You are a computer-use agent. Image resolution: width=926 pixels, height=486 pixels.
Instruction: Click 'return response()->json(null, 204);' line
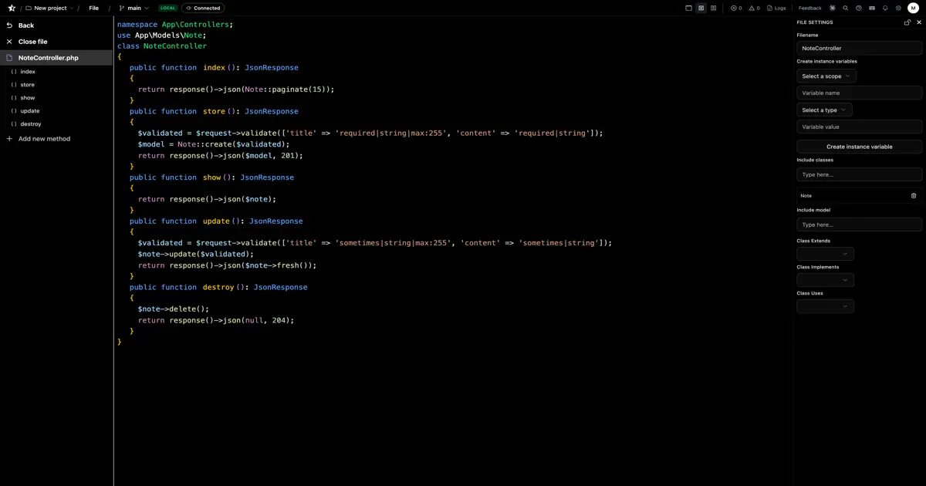[216, 320]
